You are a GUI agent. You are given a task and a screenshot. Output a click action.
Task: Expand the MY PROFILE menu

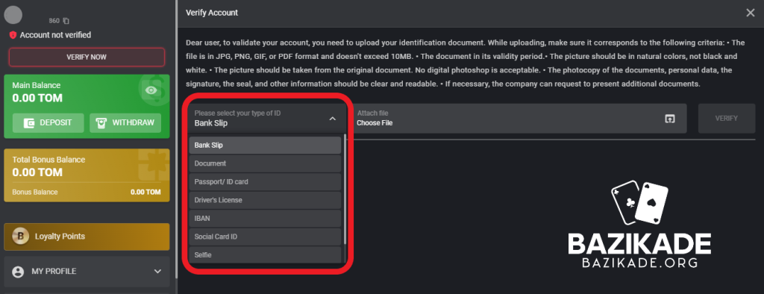pos(87,271)
